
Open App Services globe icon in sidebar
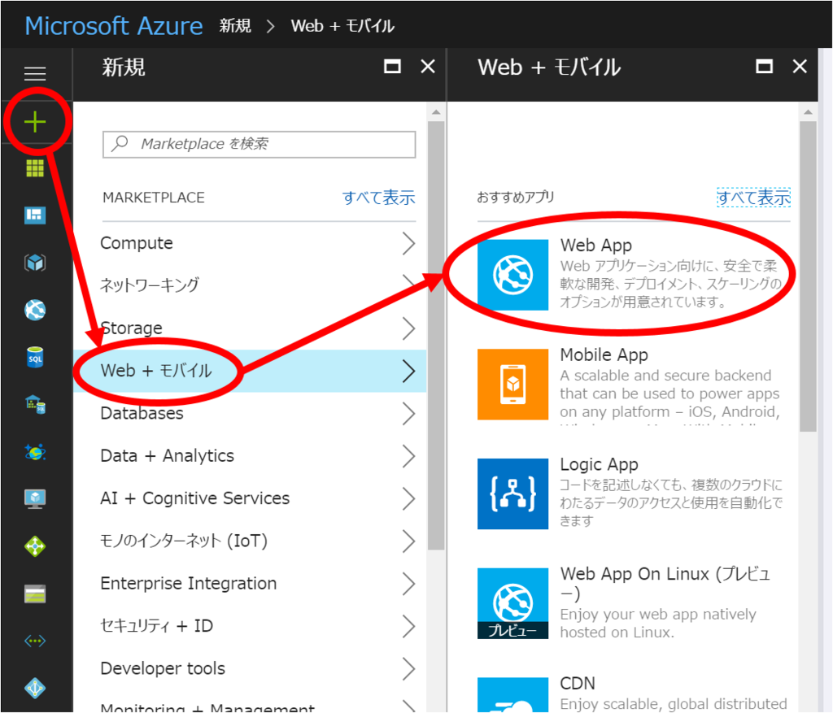[x=35, y=310]
